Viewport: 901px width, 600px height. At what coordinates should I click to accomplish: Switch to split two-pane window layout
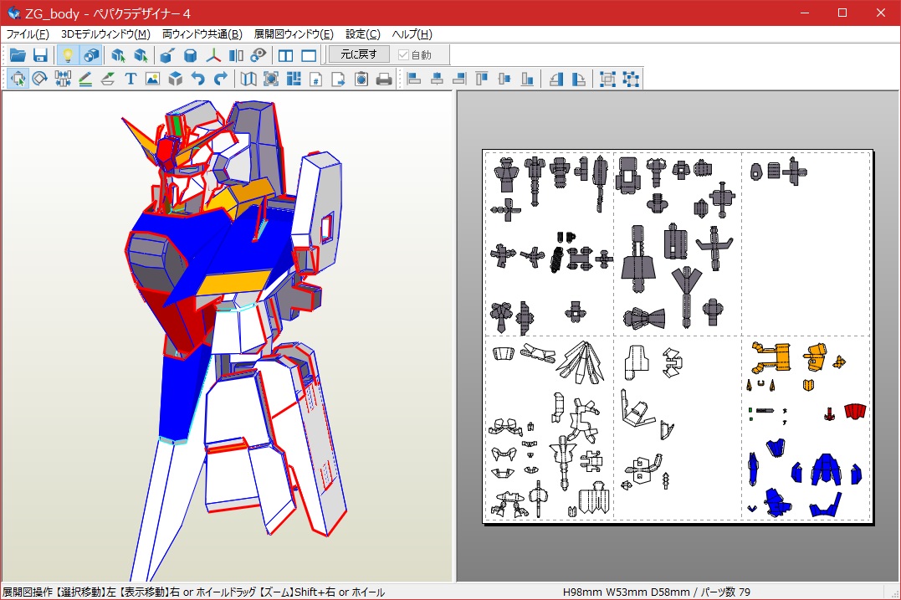(x=285, y=55)
